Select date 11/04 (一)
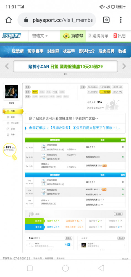This screenshot has width=131, height=277. tap(117, 92)
